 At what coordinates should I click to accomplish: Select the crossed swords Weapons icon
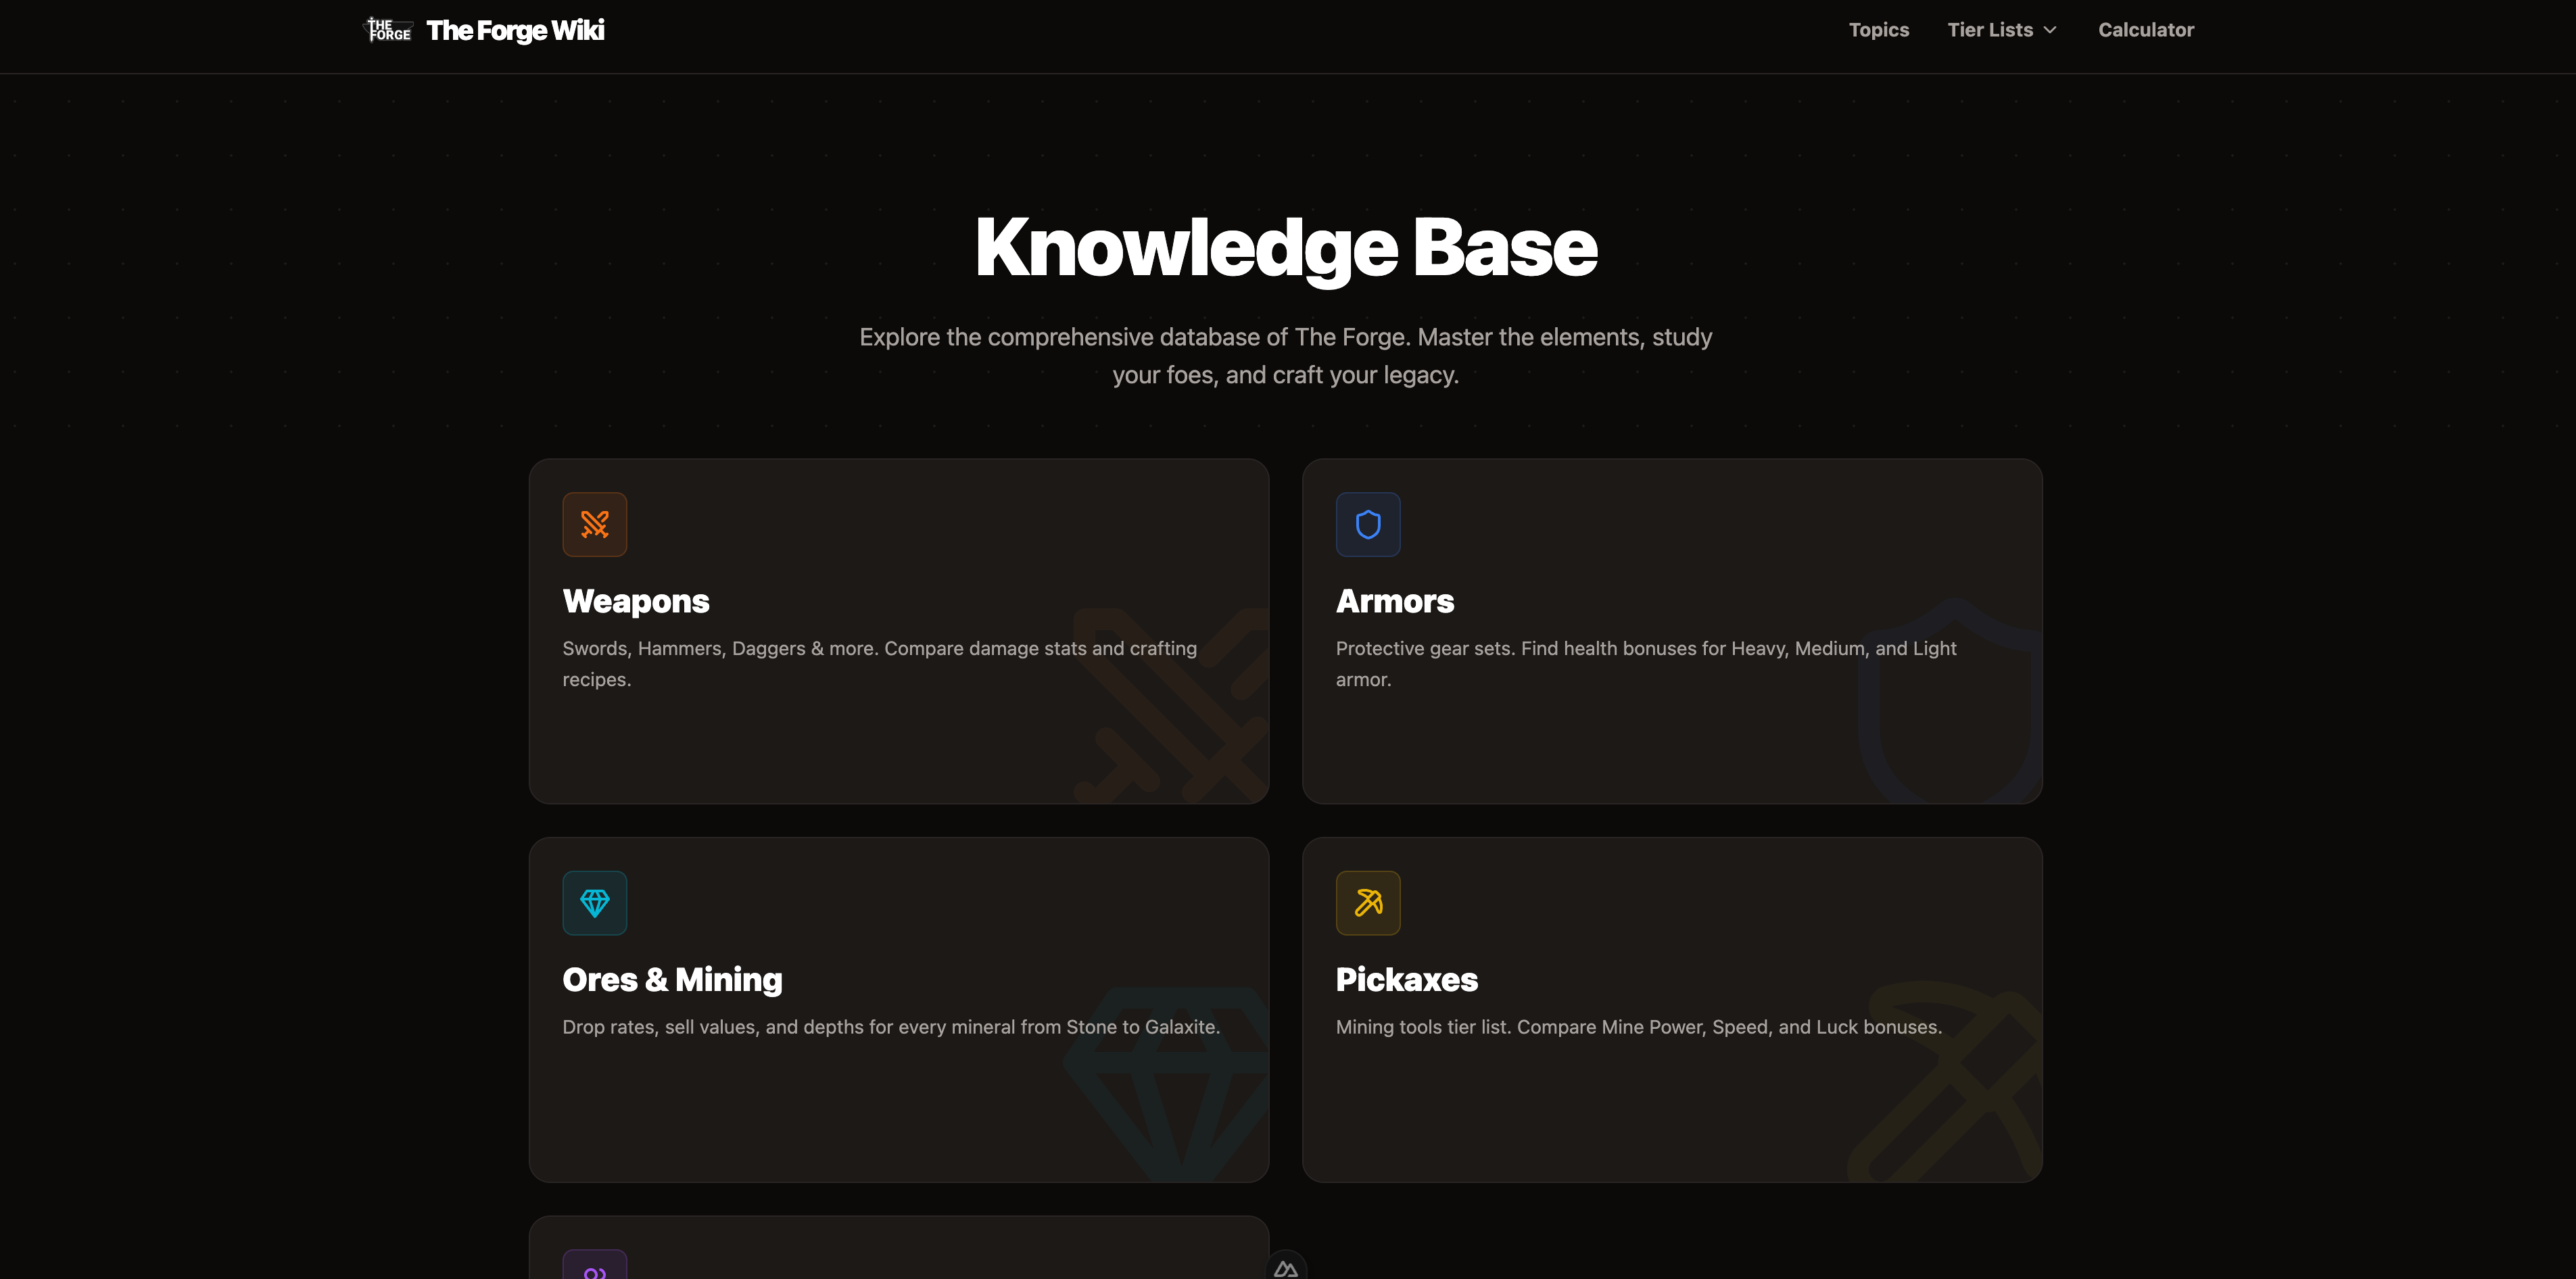click(595, 523)
